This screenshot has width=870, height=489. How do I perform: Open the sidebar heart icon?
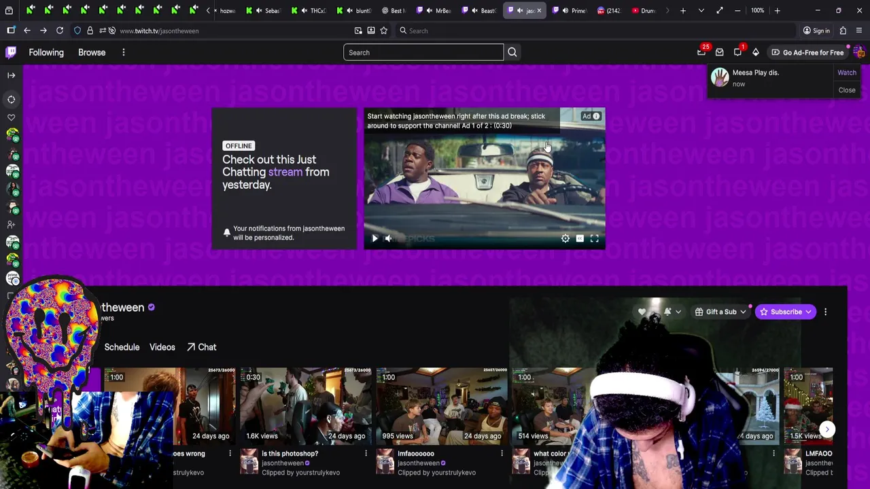click(x=11, y=117)
